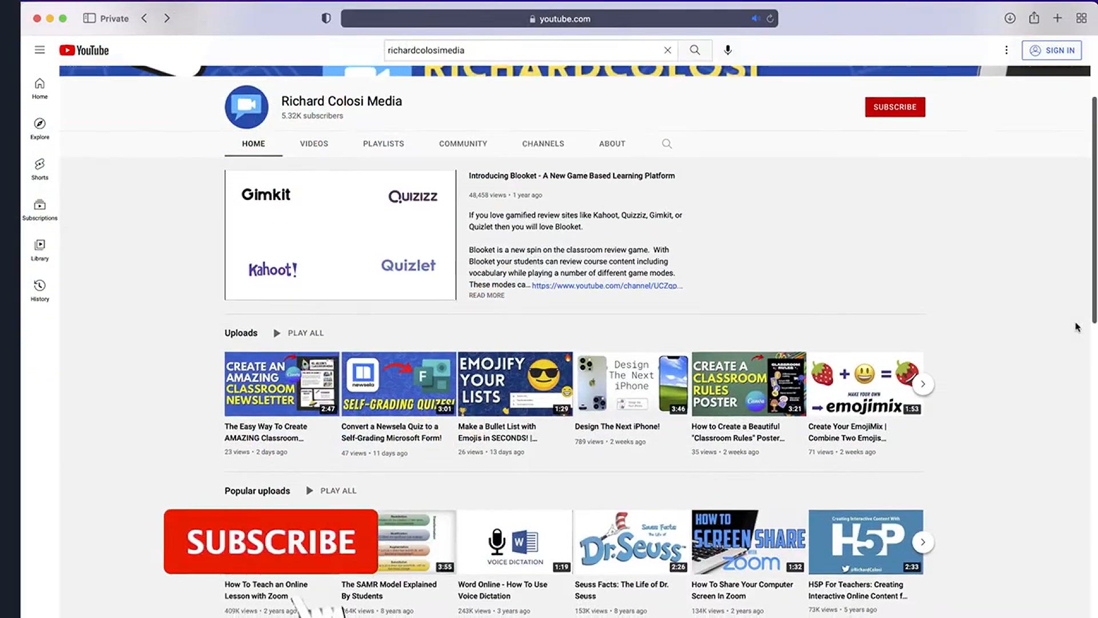This screenshot has width=1098, height=618.
Task: Show Safari tab overview
Action: pos(1081,18)
